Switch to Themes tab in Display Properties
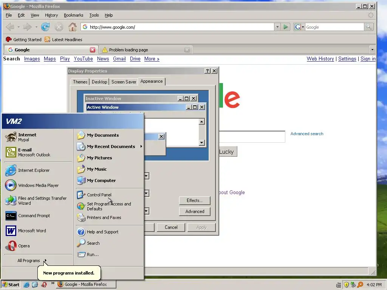 80,82
